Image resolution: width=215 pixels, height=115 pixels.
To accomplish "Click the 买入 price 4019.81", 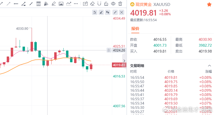I will click(x=160, y=51).
